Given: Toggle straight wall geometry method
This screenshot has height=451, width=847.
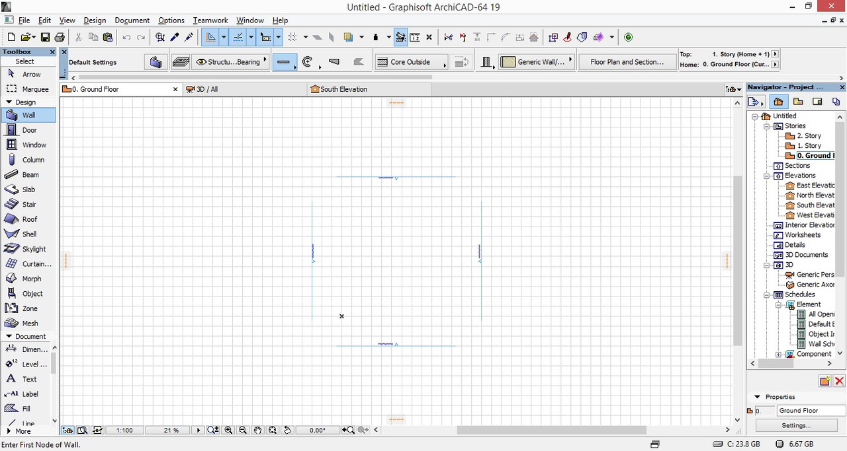Looking at the screenshot, I should 284,62.
